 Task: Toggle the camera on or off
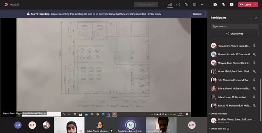(x=215, y=5)
